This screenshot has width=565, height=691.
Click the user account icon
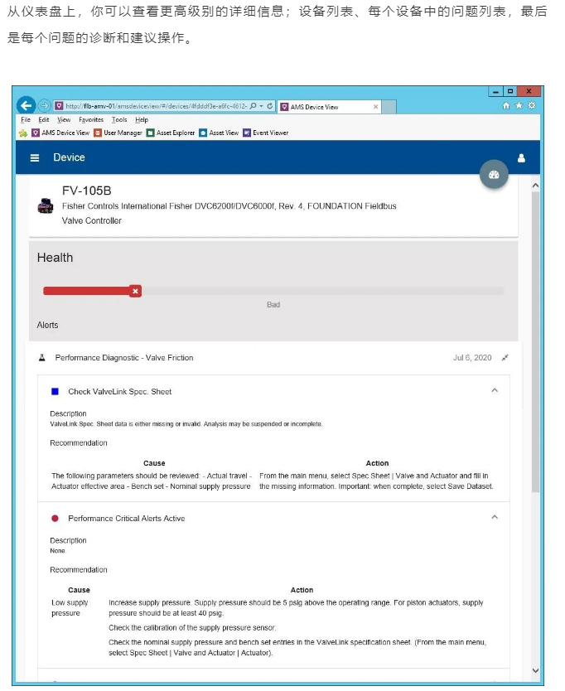[521, 157]
